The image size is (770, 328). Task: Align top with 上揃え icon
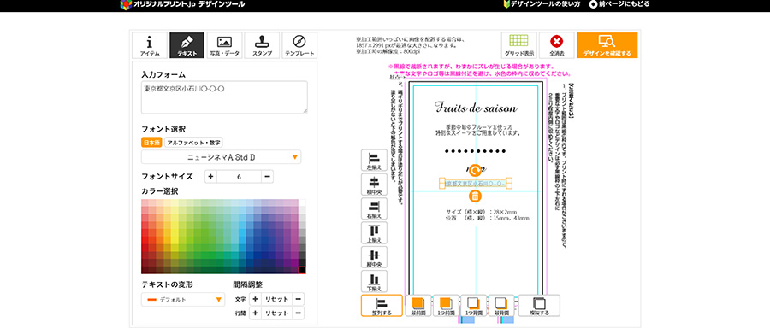(x=374, y=233)
